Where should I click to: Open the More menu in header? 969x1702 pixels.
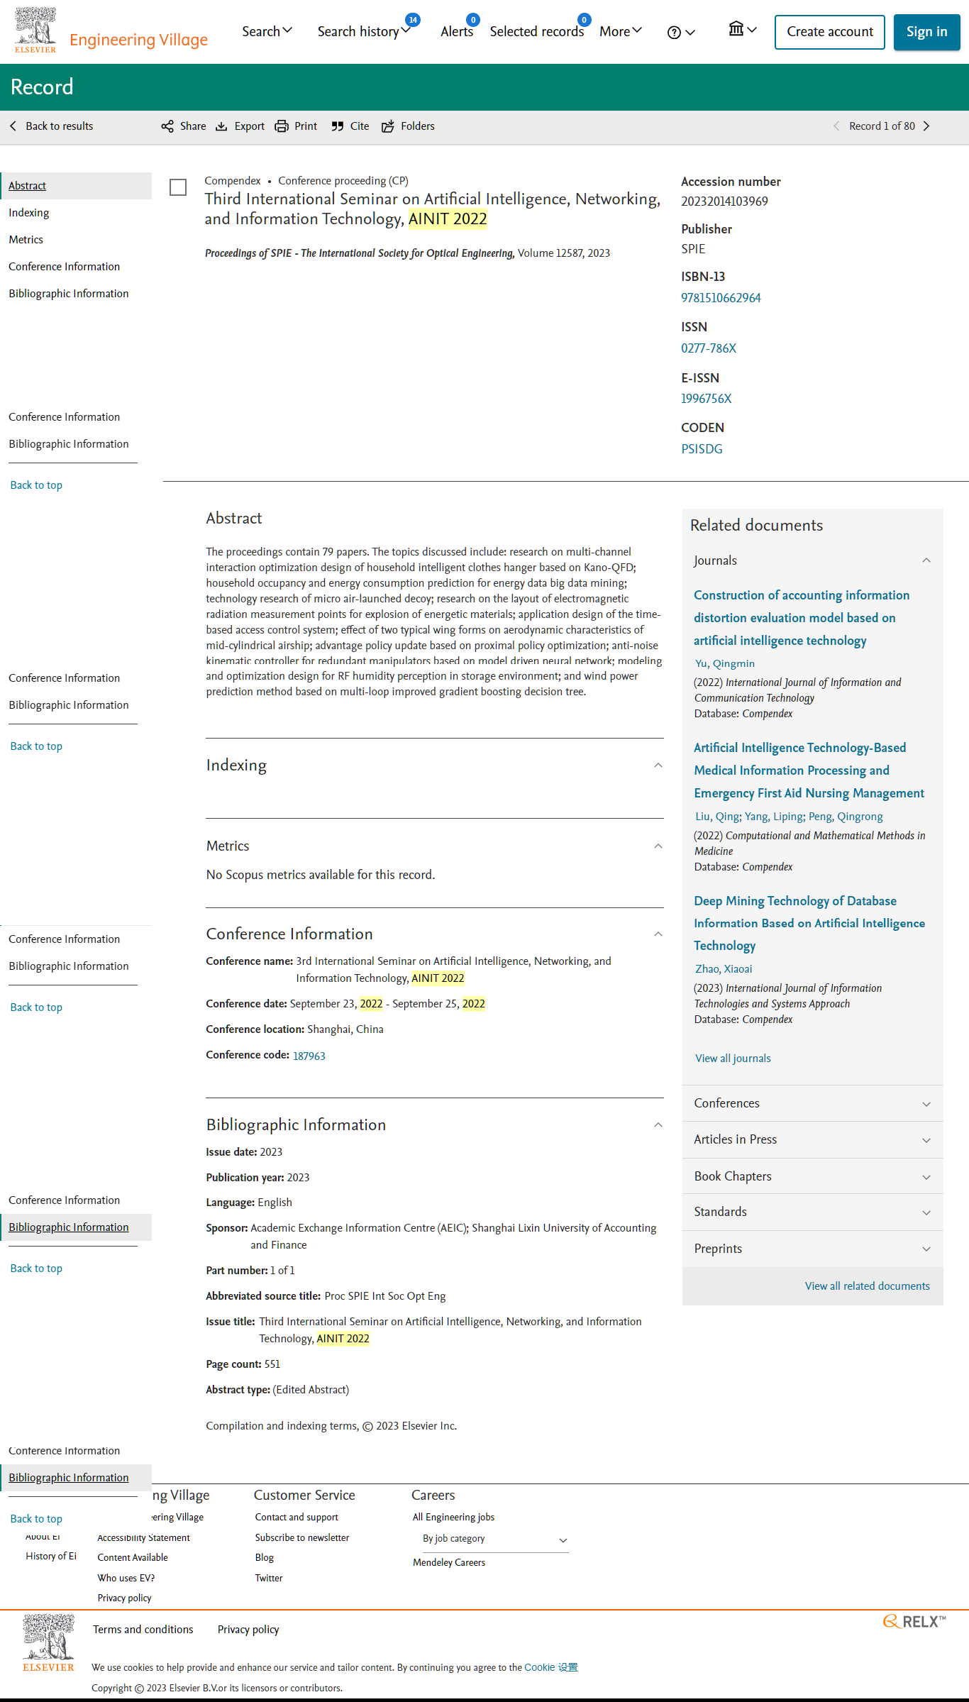(x=621, y=31)
